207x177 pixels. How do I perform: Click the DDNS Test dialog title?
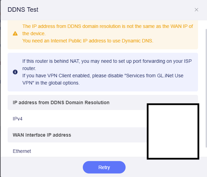[x=23, y=10]
